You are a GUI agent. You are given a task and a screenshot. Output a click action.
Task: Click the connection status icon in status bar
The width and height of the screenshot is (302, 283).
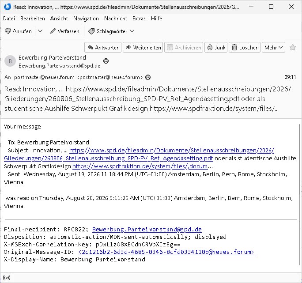[x=7, y=278]
